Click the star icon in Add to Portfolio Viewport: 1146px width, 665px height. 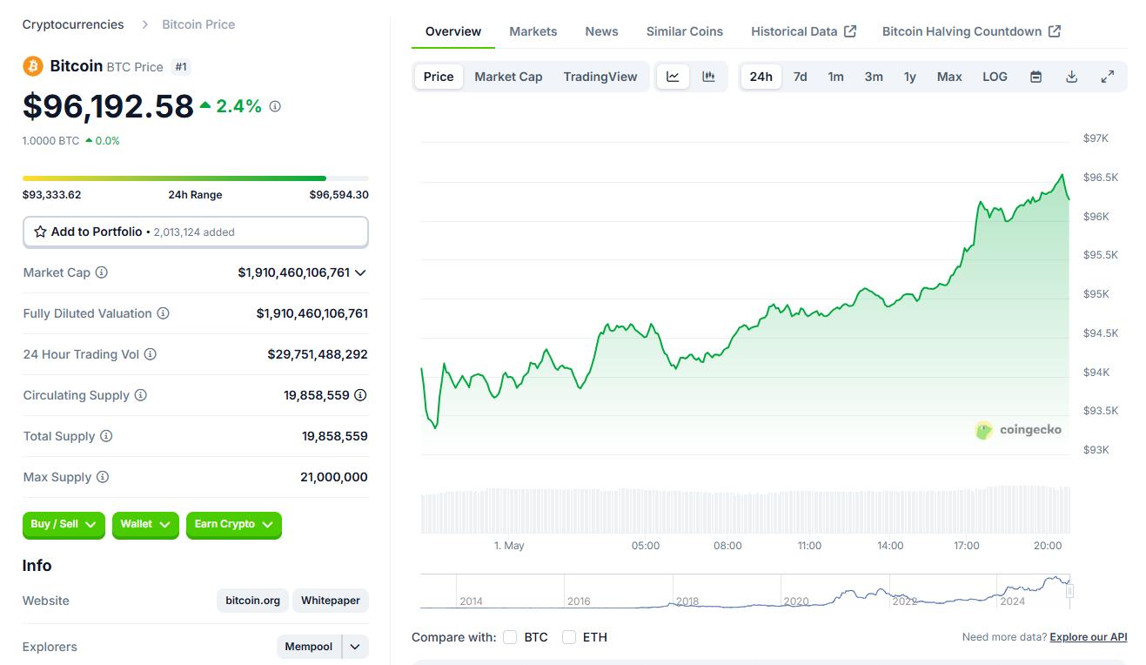(x=40, y=232)
